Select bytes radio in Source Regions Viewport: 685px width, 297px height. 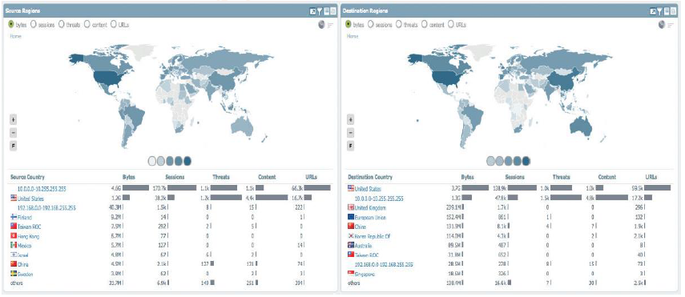11,25
